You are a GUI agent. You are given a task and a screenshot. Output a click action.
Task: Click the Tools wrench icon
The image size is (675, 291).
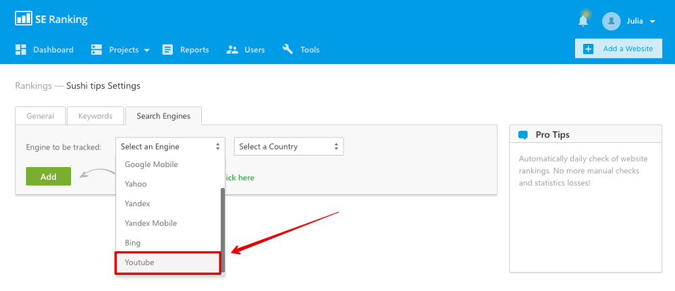288,50
